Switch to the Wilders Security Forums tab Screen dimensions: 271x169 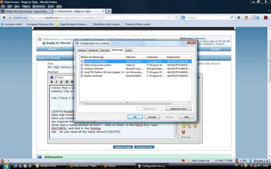pyautogui.click(x=26, y=11)
